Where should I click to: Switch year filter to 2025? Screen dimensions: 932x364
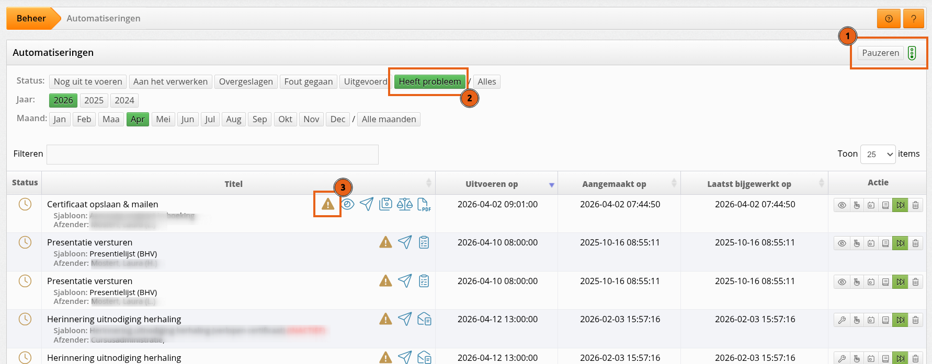pos(94,100)
